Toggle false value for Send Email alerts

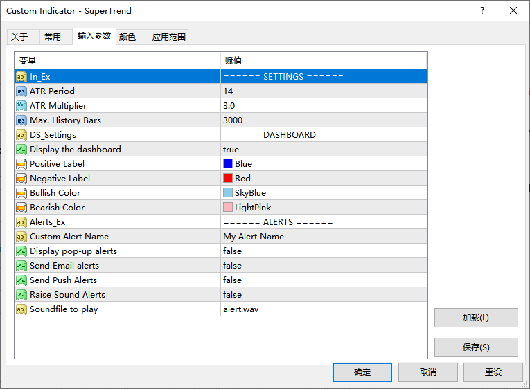coord(324,265)
